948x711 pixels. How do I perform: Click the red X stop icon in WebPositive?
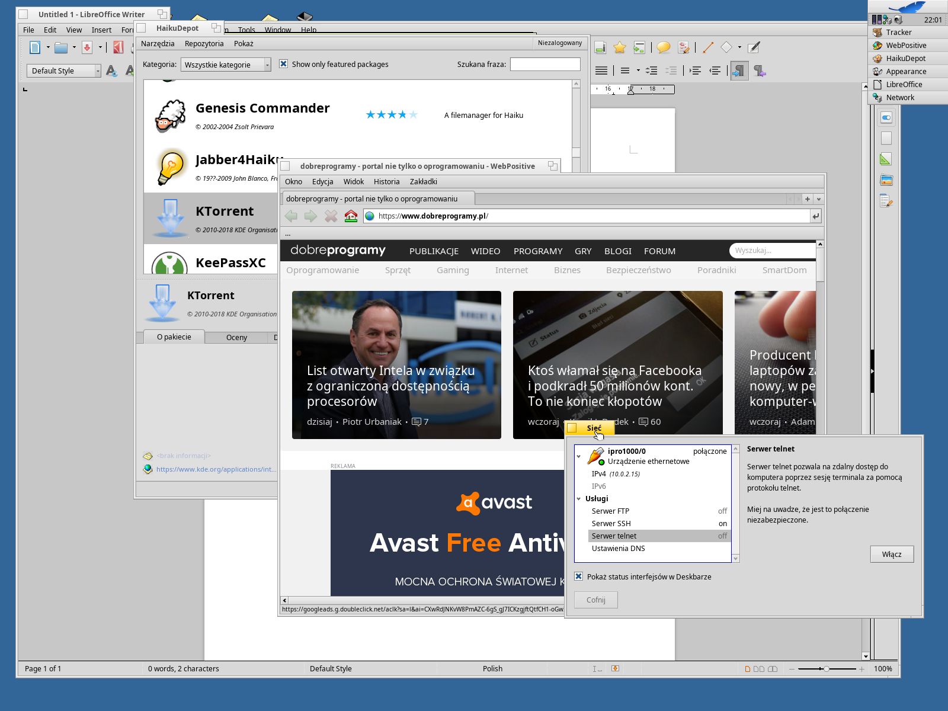tap(330, 216)
